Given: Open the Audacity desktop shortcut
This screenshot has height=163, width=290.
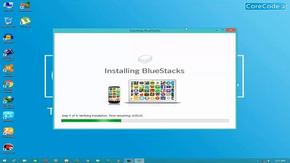Looking at the screenshot, I should [x=8, y=38].
